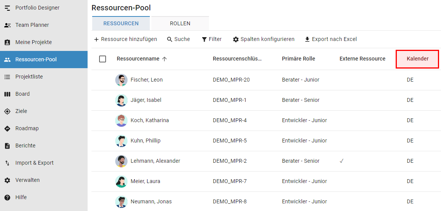This screenshot has width=441, height=211.
Task: Open Spalten konfigurieren column settings
Action: [264, 39]
